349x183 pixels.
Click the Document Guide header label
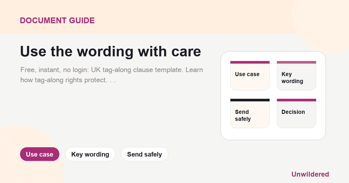click(57, 21)
